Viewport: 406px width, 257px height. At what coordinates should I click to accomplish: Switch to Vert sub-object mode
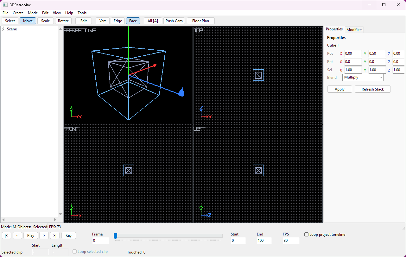103,21
